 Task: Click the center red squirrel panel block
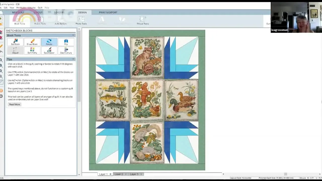point(147,100)
